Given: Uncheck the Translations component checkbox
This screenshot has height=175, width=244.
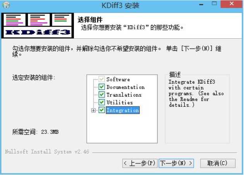Looking at the screenshot, I should (101, 94).
